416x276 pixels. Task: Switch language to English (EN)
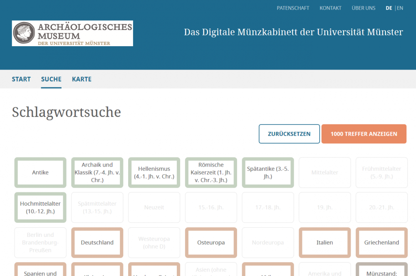400,8
